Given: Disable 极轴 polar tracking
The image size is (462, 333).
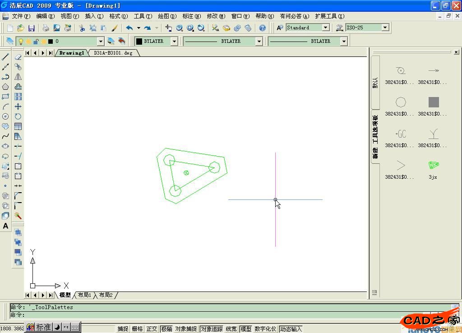Looking at the screenshot, I should pos(166,329).
